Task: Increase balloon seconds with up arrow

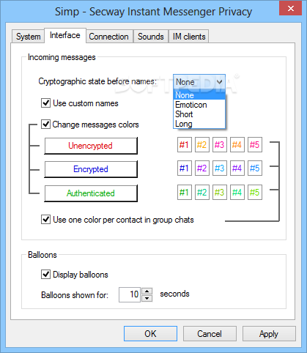Action: 147,291
